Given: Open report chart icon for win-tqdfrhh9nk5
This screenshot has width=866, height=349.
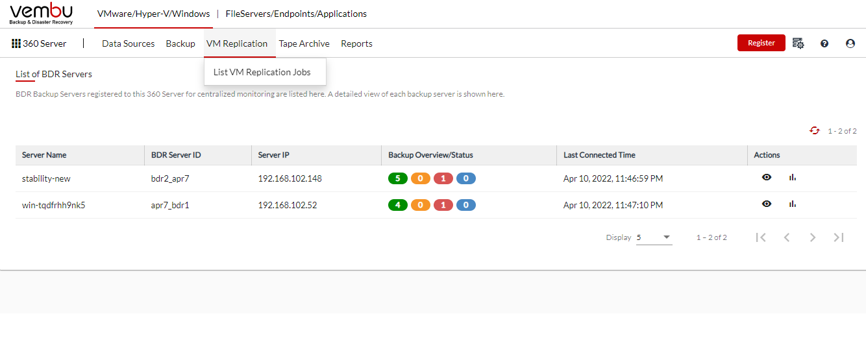Looking at the screenshot, I should (793, 204).
